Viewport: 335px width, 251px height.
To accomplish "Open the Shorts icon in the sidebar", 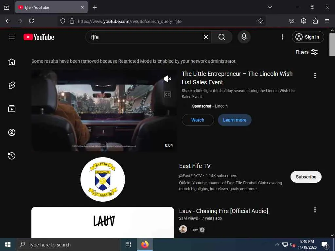I will [12, 85].
